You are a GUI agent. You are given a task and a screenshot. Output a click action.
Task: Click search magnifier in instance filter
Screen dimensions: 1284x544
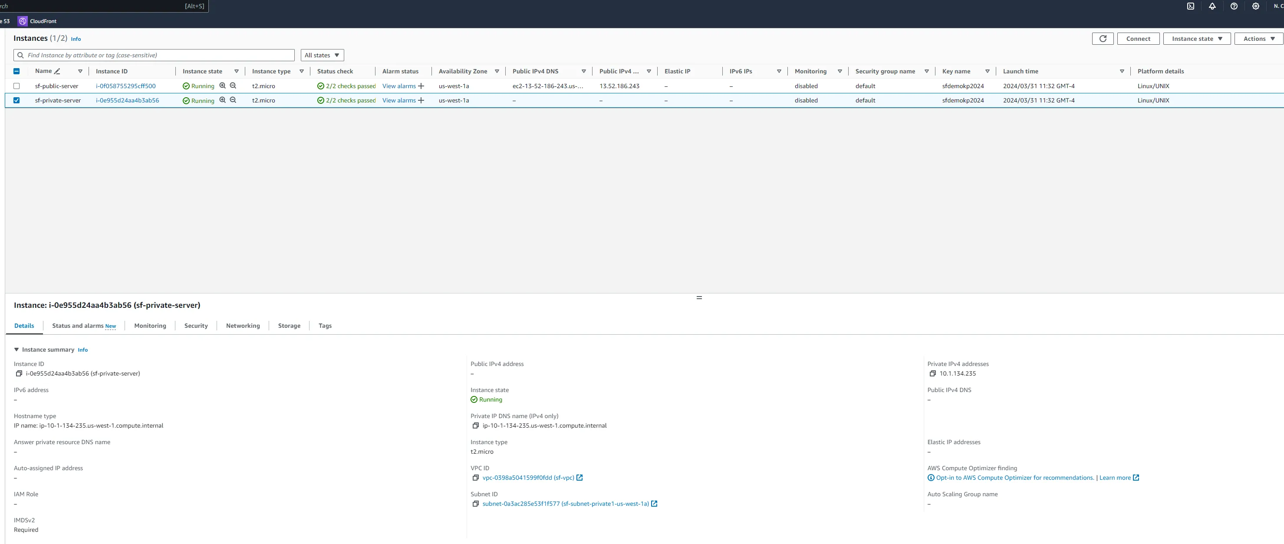pos(20,55)
